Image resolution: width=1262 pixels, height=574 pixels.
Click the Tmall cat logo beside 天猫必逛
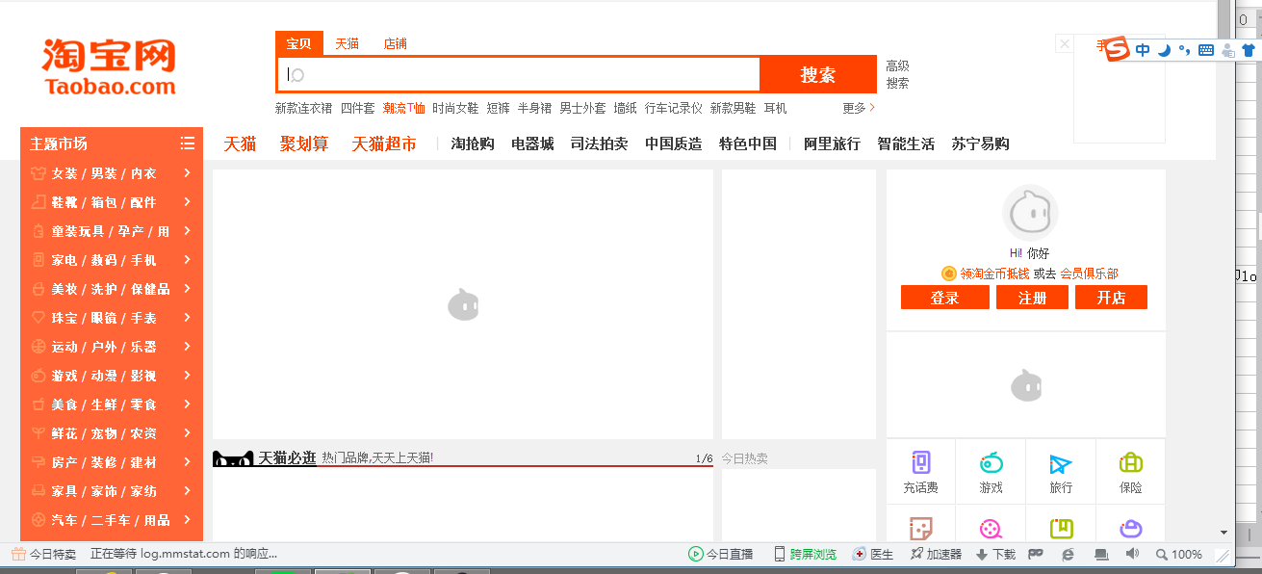[233, 458]
